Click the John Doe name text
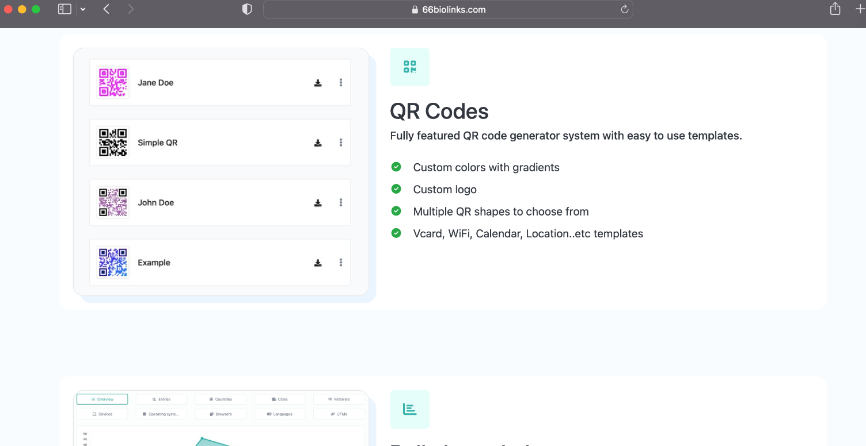The height and width of the screenshot is (446, 866). coord(155,203)
